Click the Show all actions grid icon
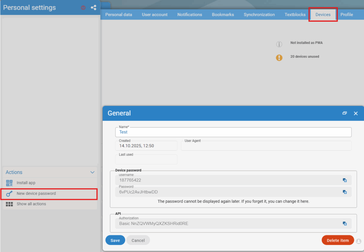This screenshot has height=252, width=364. click(x=10, y=204)
